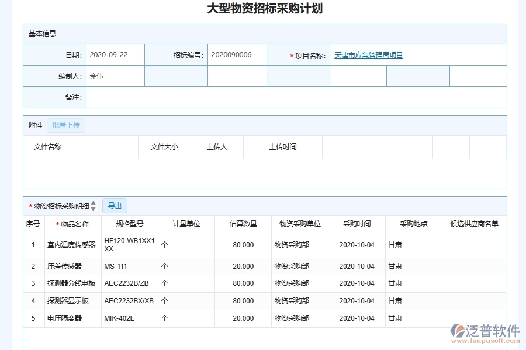Select row 1 item 室内温度传感器

[72, 244]
